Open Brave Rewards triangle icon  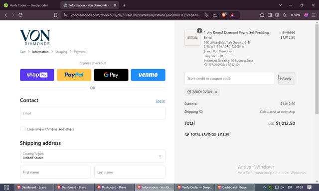tap(232, 15)
